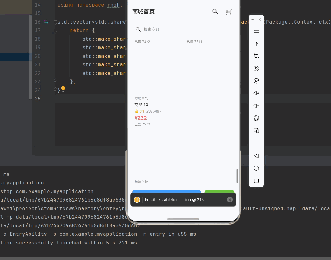The width and height of the screenshot is (331, 260).
Task: Click the 'using namespace rnoh;' code line
Action: tap(90, 5)
